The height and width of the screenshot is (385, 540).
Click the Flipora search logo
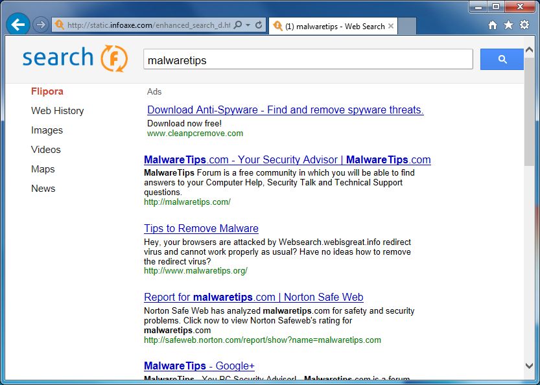[66, 58]
